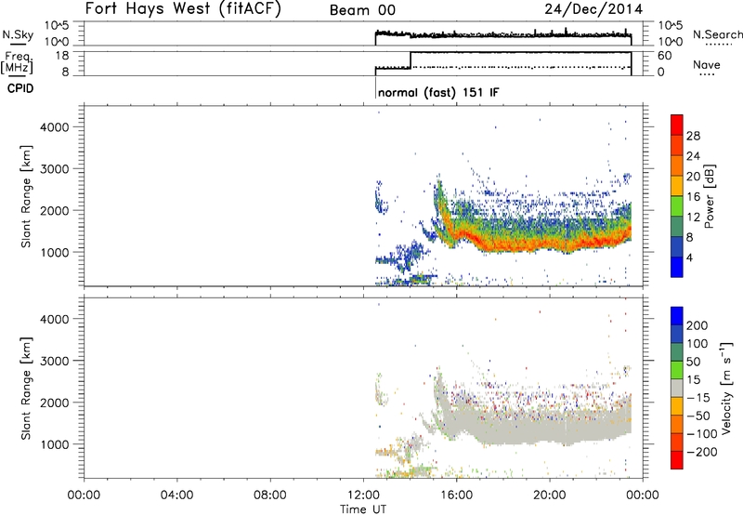Select the 'Freq. [MHz]' axis label

click(17, 63)
